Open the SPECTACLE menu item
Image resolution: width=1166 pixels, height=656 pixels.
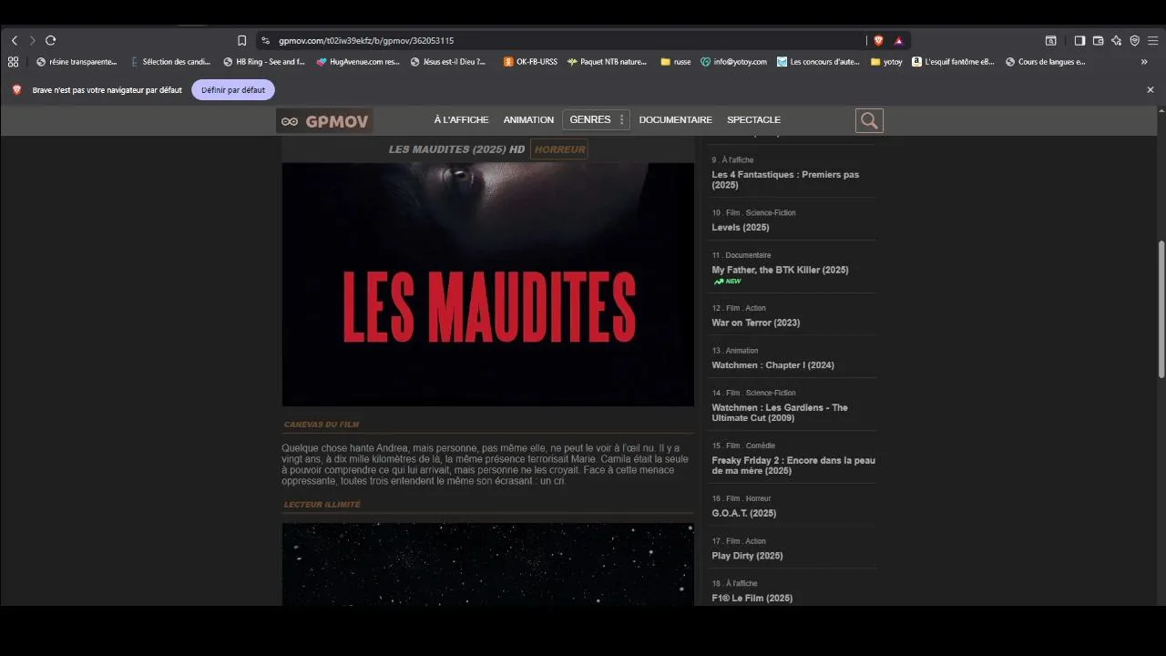(753, 120)
